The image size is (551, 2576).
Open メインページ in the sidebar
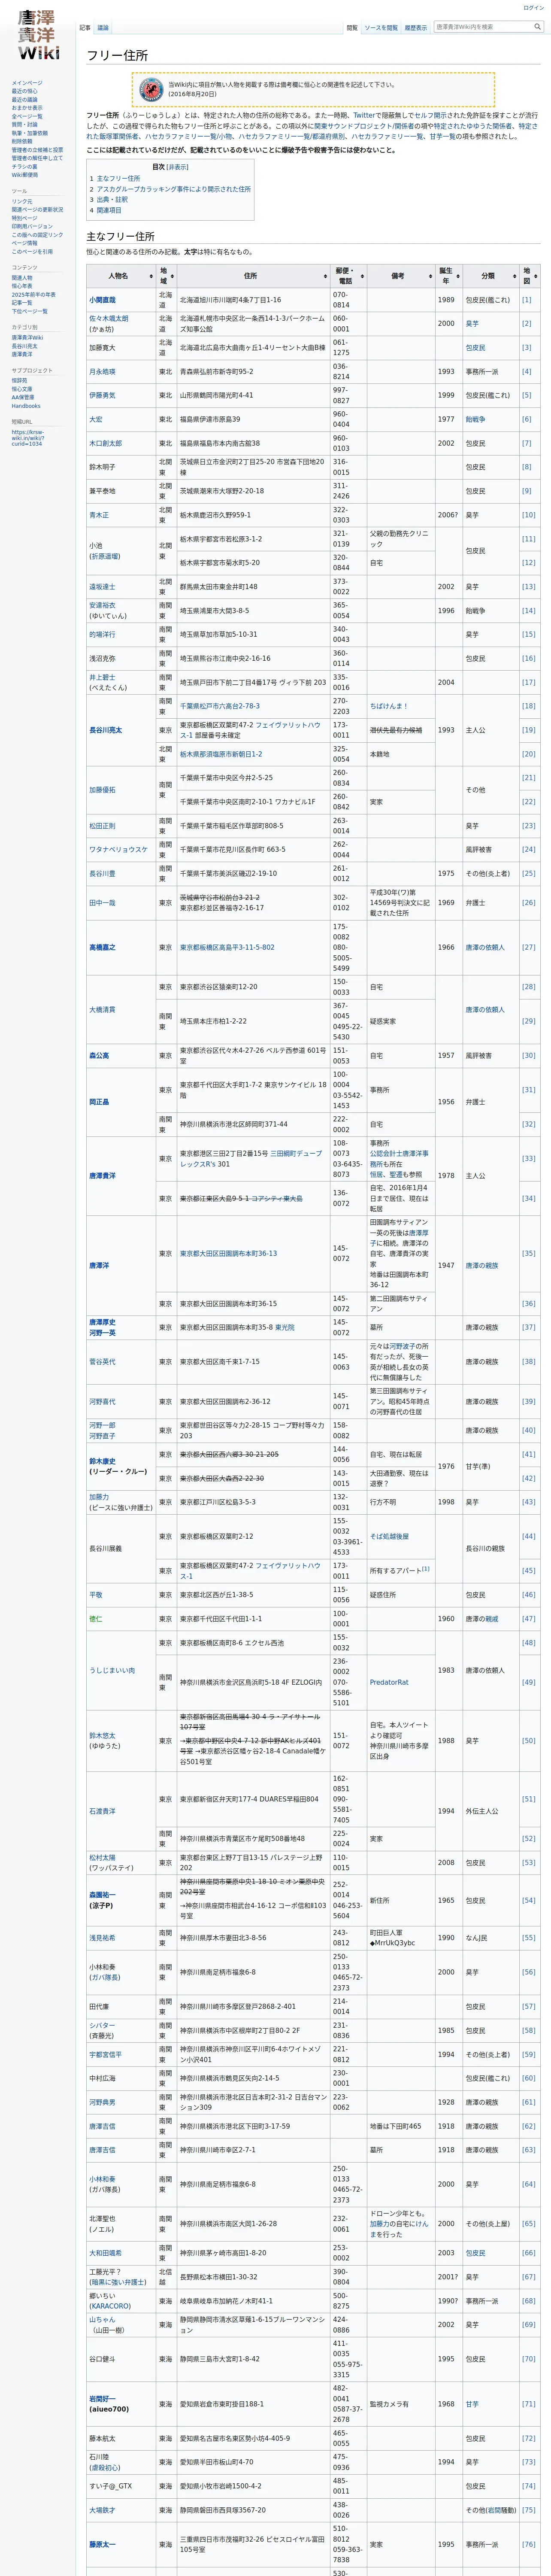coord(27,83)
